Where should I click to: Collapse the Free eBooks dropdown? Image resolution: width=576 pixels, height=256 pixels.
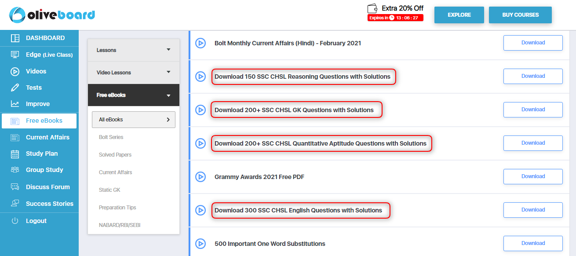[x=134, y=95]
